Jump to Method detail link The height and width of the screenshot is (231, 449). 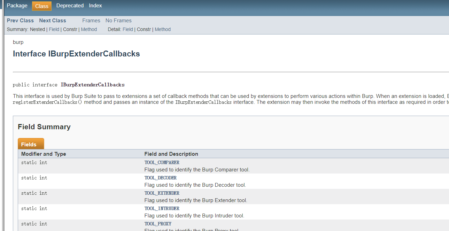pyautogui.click(x=163, y=29)
